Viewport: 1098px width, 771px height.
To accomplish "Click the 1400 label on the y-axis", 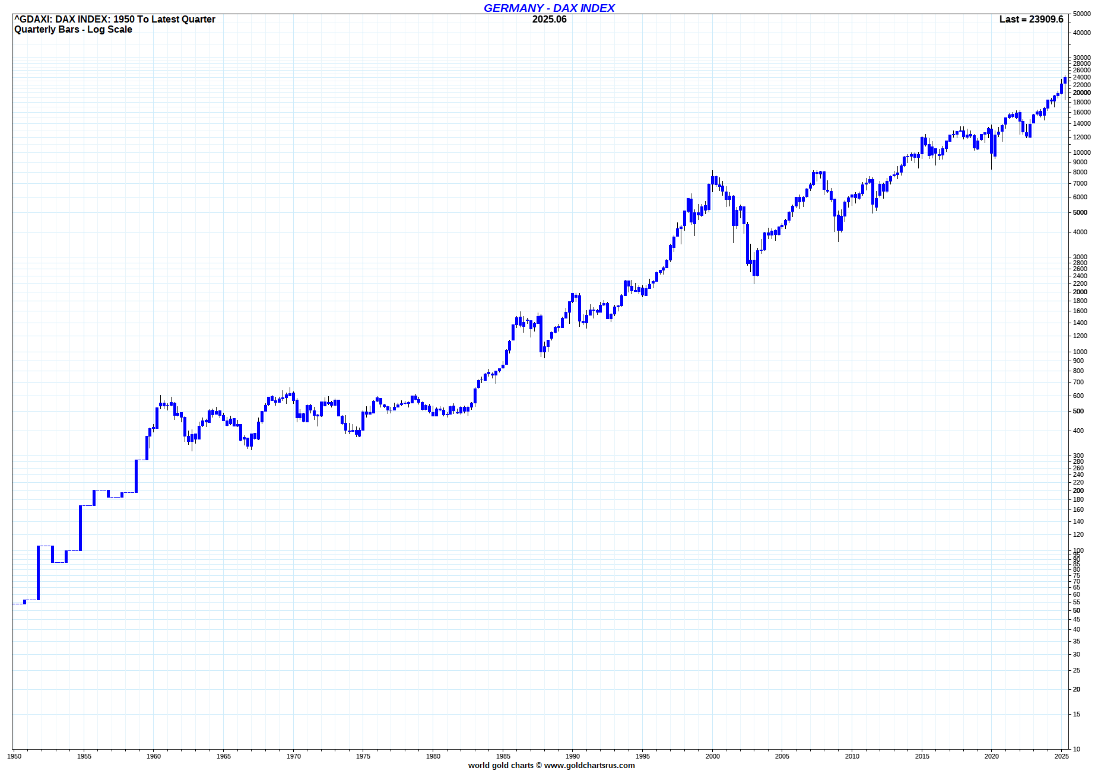I will 1080,323.
